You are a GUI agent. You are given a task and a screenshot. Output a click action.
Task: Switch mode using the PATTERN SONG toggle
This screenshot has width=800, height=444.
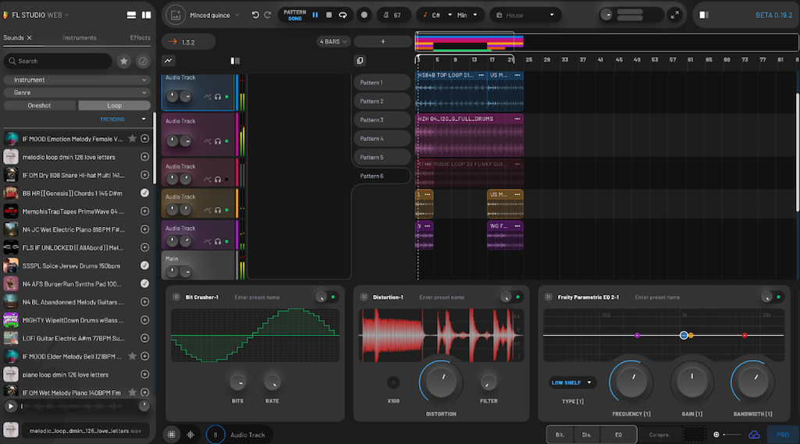[295, 15]
